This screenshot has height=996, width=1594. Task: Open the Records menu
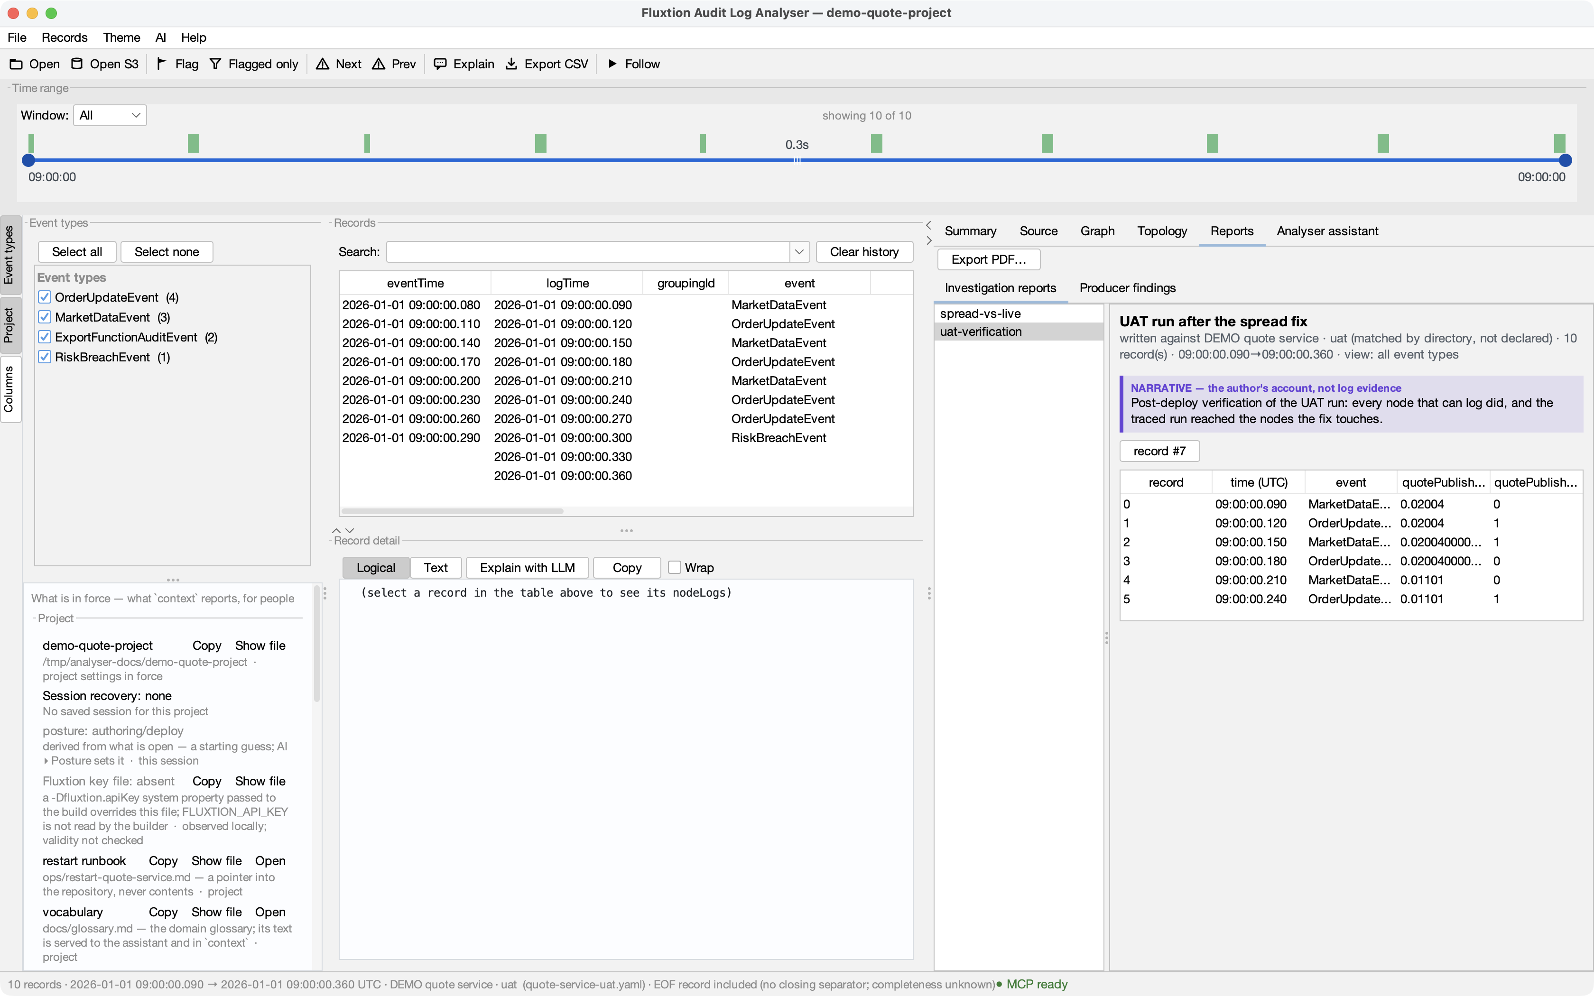(65, 37)
